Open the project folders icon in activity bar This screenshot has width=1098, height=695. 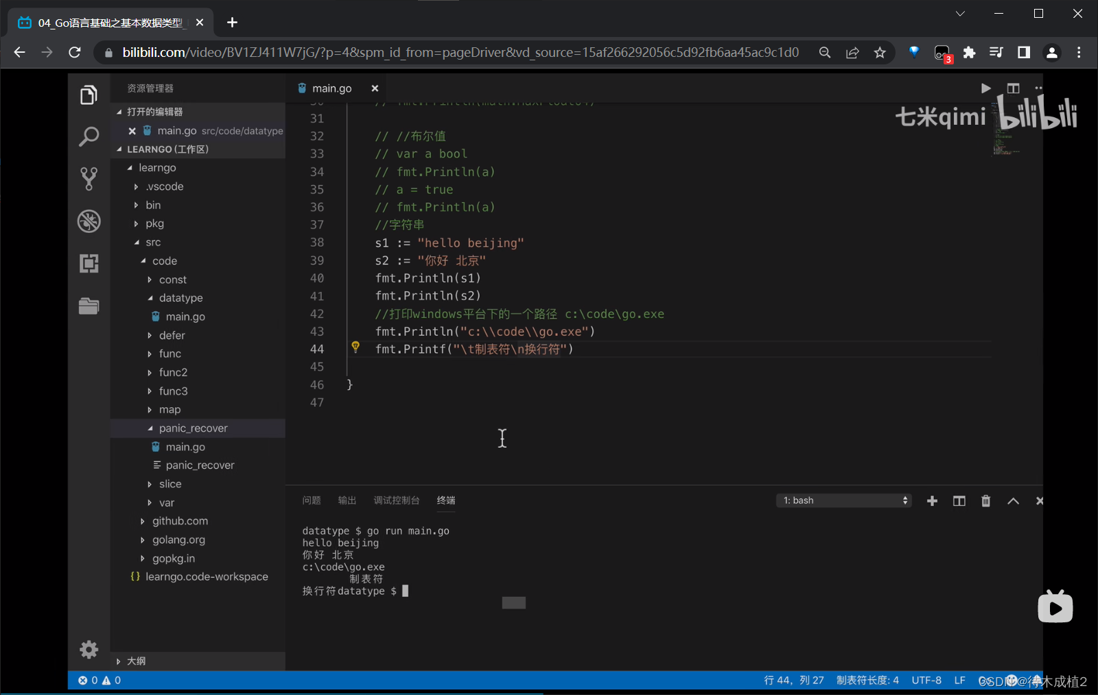point(89,306)
